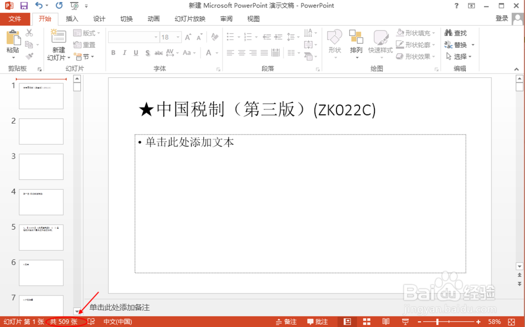
Task: Toggle text shadow
Action: (148, 53)
